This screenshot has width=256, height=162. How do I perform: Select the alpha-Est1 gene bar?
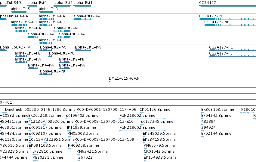(82, 6)
